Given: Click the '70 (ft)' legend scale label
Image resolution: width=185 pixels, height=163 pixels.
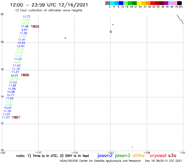Looking at the screenshot, I should click(179, 7).
